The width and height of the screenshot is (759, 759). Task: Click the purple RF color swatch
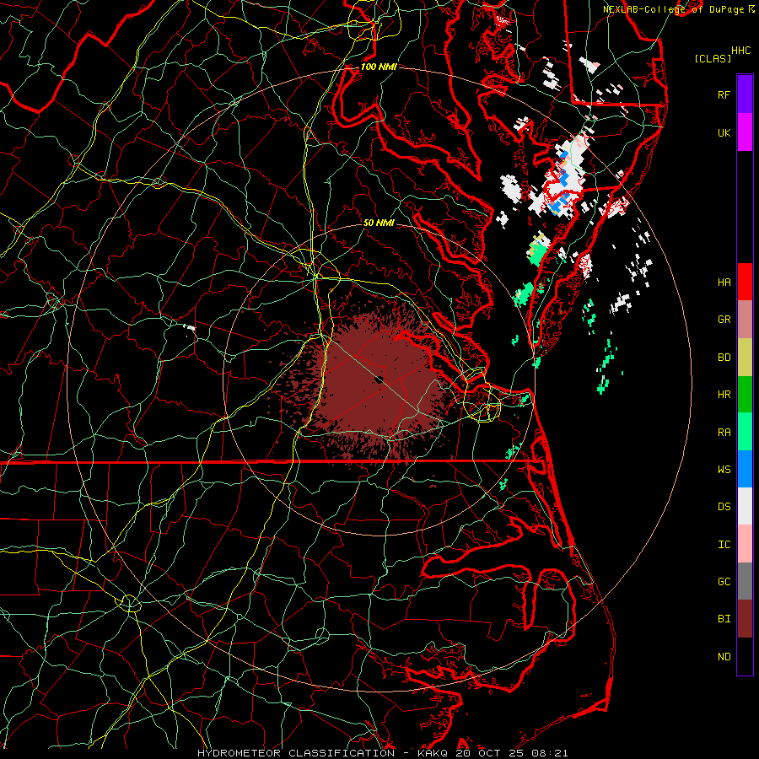click(745, 94)
